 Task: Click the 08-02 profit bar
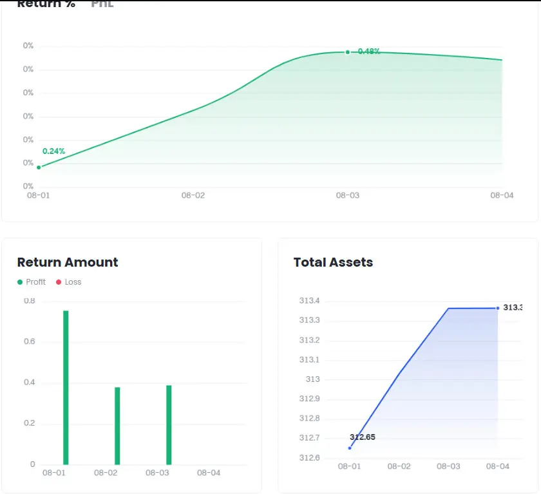point(117,426)
